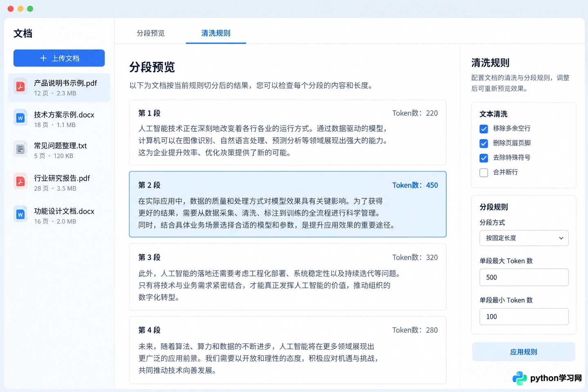Disable the 去除特殊符号 checkbox
This screenshot has width=588, height=392.
[x=483, y=158]
